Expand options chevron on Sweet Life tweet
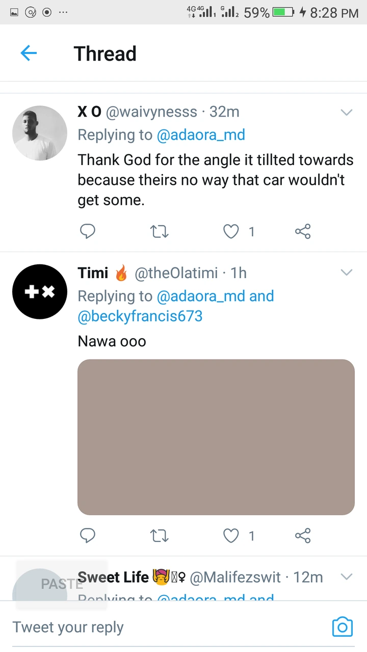This screenshot has height=652, width=367. pos(347,577)
